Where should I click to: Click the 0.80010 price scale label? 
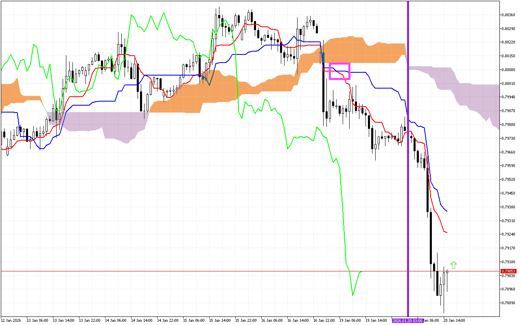coord(508,83)
